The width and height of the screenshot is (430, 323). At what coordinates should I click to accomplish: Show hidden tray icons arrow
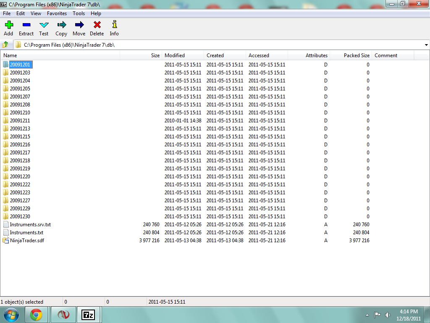(367, 315)
